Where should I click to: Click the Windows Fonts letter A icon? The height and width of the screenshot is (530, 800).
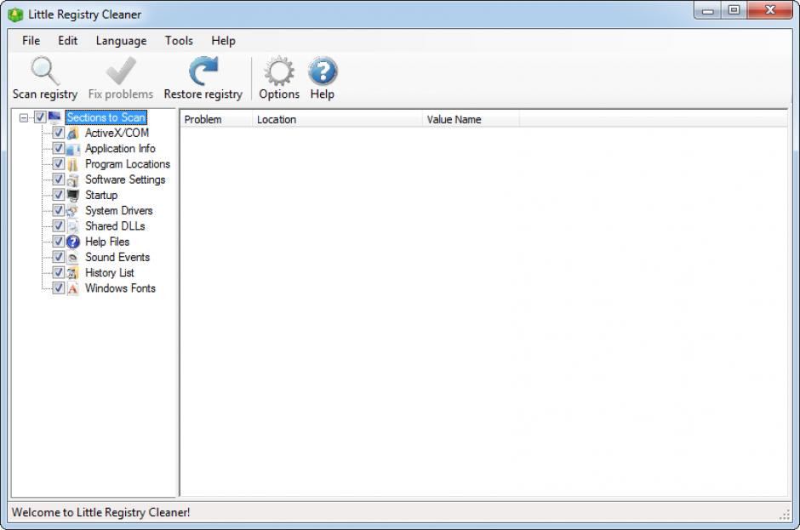73,288
